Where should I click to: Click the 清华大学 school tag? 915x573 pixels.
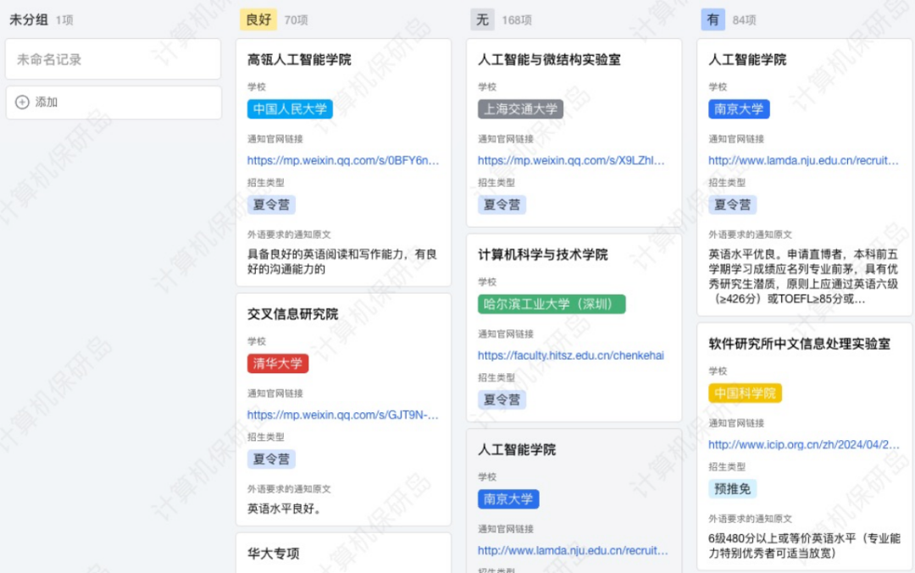tap(278, 364)
